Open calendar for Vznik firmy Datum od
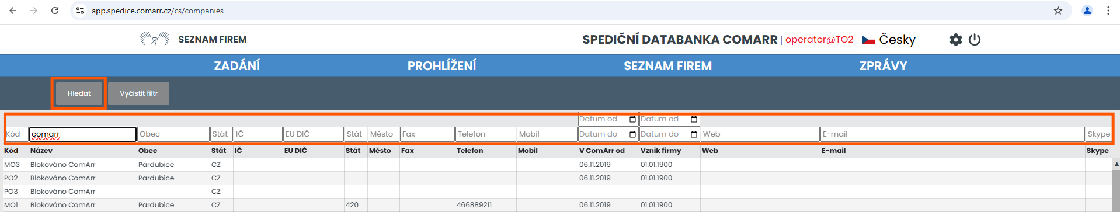The height and width of the screenshot is (212, 1120). [694, 119]
